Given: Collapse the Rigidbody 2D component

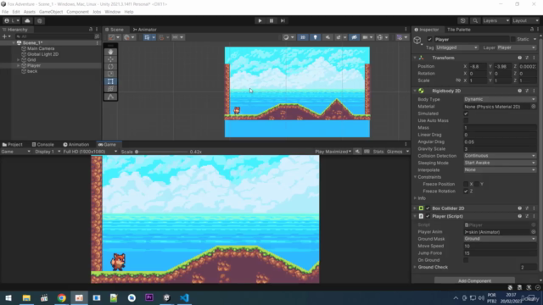Looking at the screenshot, I should click(415, 91).
